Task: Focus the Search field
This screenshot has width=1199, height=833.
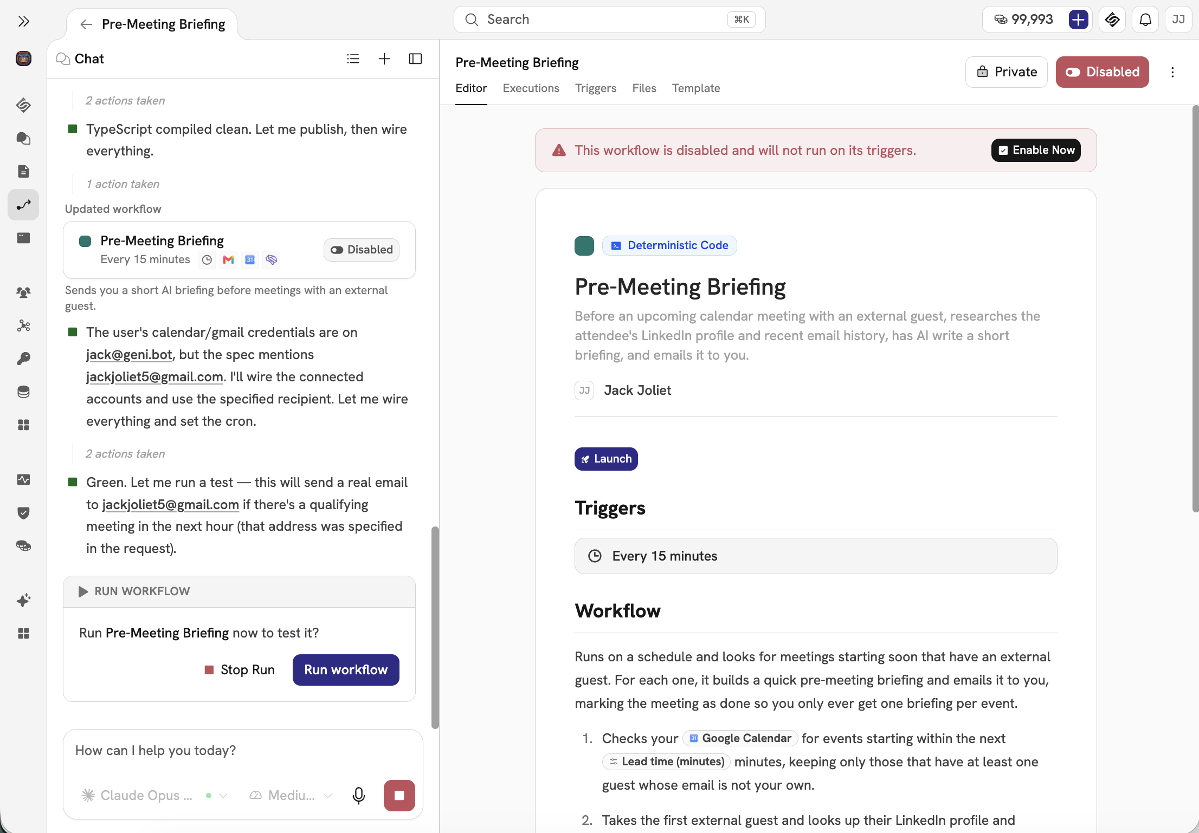Action: tap(609, 20)
